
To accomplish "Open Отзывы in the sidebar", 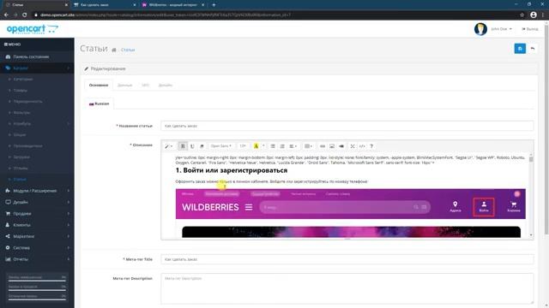I will (37, 169).
